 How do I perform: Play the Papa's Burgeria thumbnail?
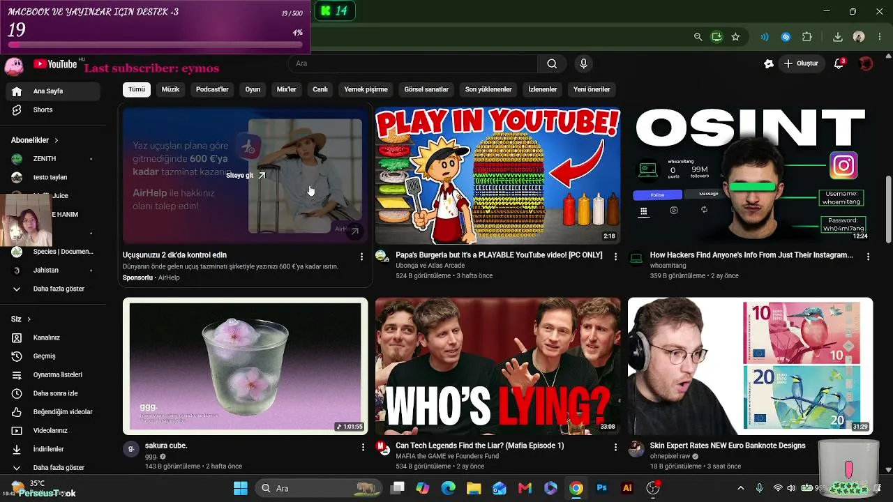click(x=497, y=176)
